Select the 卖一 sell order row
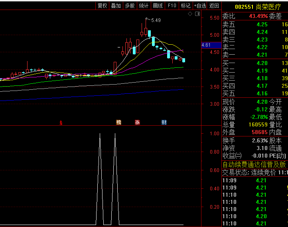 [x=254, y=55]
